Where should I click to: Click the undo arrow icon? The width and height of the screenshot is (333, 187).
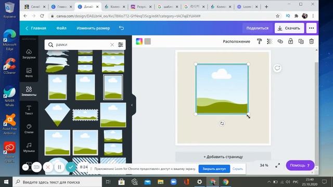pyautogui.click(x=121, y=28)
